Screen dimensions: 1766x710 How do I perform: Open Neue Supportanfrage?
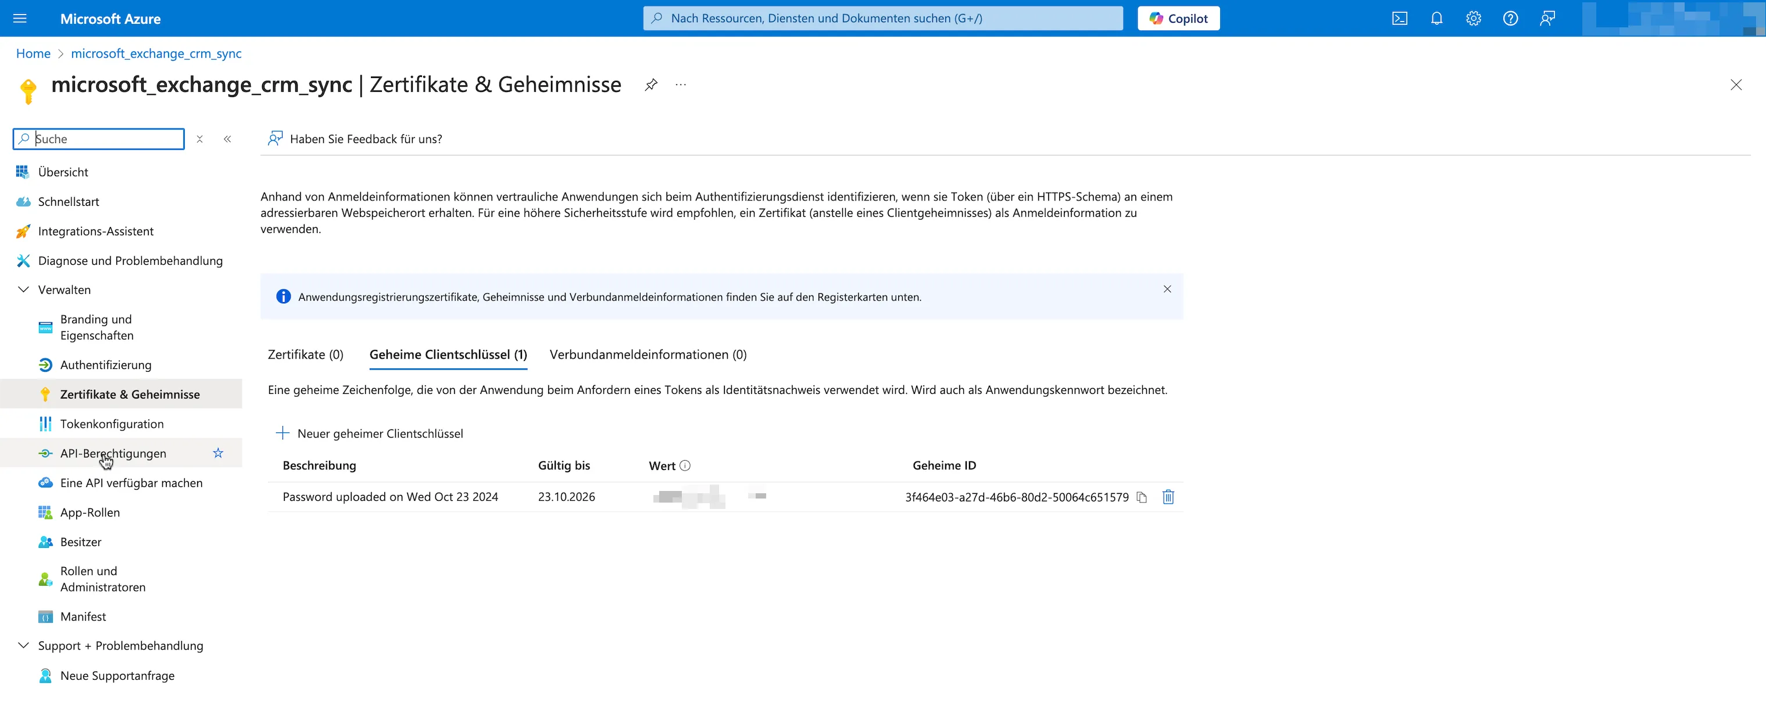117,676
